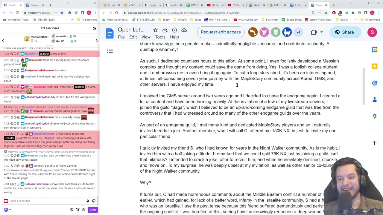Open the brown dolphin anonymous viewer avatar
Screen dimensions: 383x215
[x=253, y=32]
